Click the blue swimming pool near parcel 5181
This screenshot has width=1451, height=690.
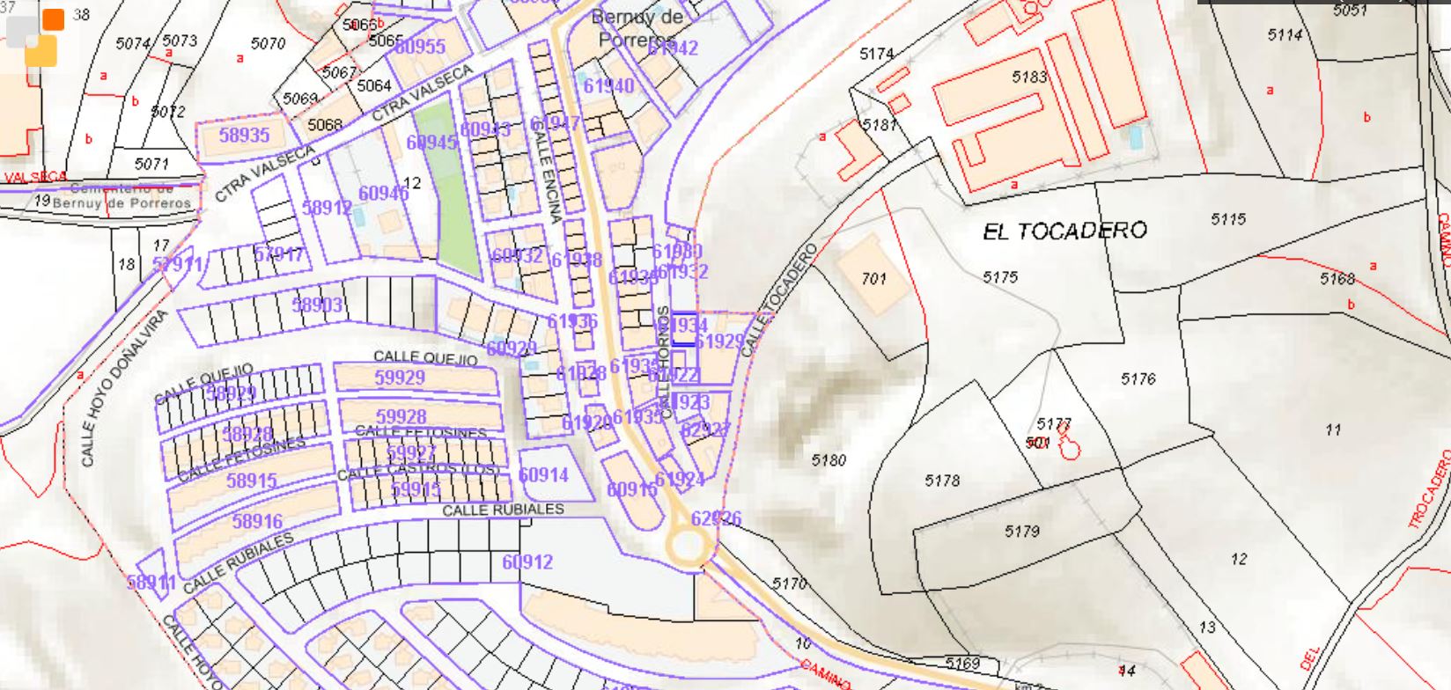1136,137
